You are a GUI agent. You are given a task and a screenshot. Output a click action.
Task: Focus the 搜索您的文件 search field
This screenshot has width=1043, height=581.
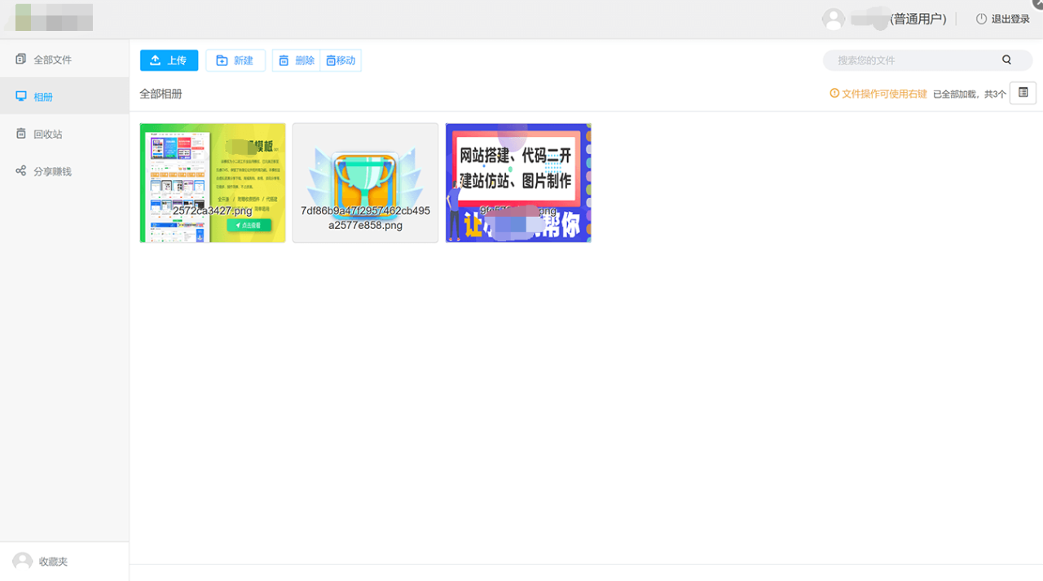tap(913, 60)
